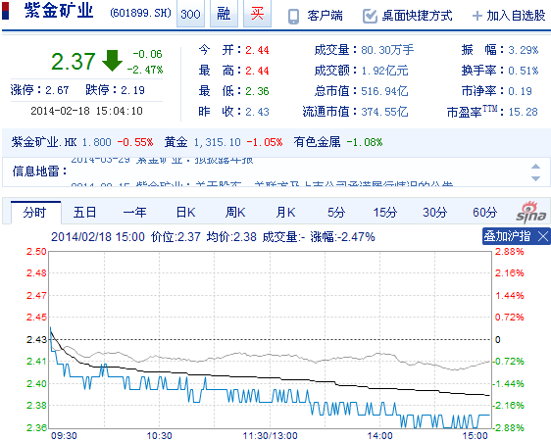
Task: Click the 融 margin trading button
Action: pyautogui.click(x=224, y=14)
